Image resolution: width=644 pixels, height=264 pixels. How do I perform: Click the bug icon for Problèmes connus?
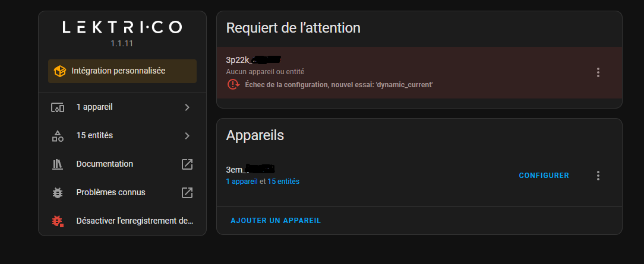click(58, 193)
